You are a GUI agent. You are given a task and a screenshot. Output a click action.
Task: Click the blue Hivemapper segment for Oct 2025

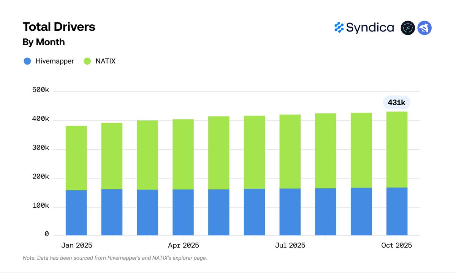click(x=397, y=211)
